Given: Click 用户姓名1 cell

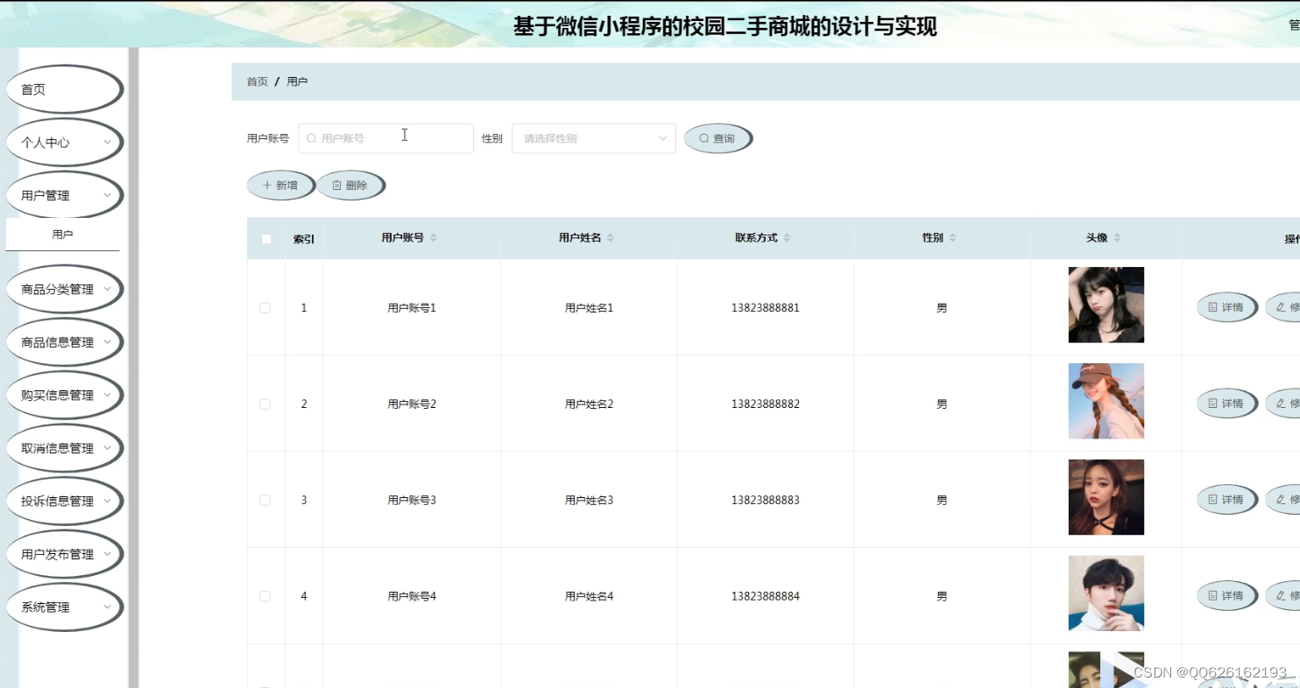Looking at the screenshot, I should pyautogui.click(x=589, y=308).
